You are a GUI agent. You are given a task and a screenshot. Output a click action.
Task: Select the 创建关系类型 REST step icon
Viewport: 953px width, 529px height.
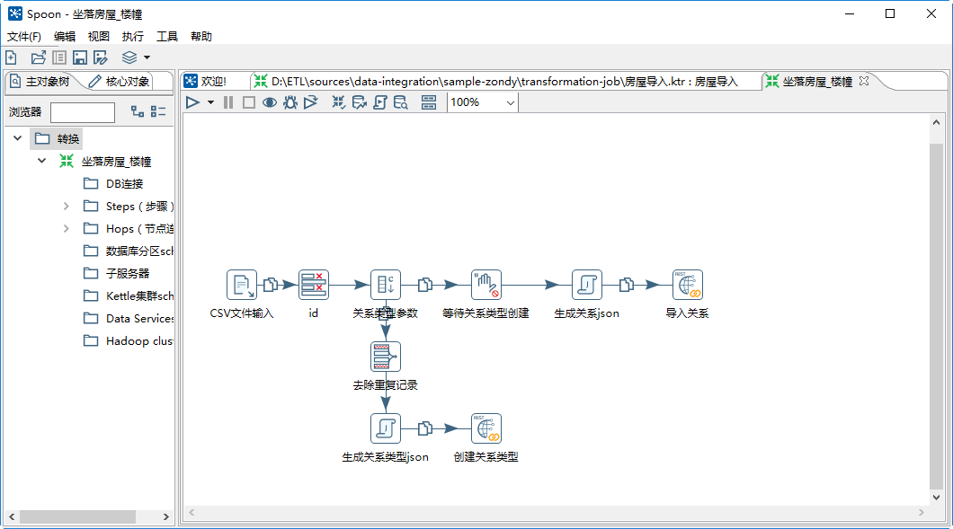[486, 428]
